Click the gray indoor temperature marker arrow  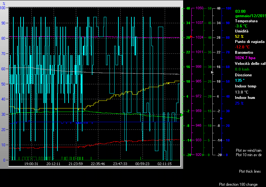[213, 73]
